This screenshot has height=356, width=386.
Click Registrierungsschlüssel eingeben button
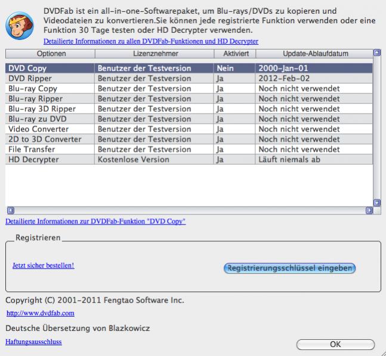289,268
